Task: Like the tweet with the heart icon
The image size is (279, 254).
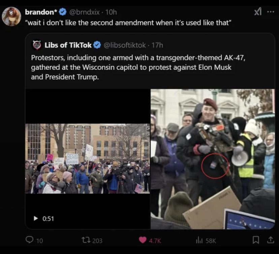Action: coord(143,240)
